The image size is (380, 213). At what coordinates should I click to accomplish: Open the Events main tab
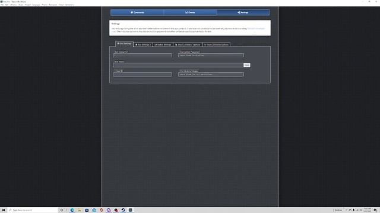tap(190, 12)
